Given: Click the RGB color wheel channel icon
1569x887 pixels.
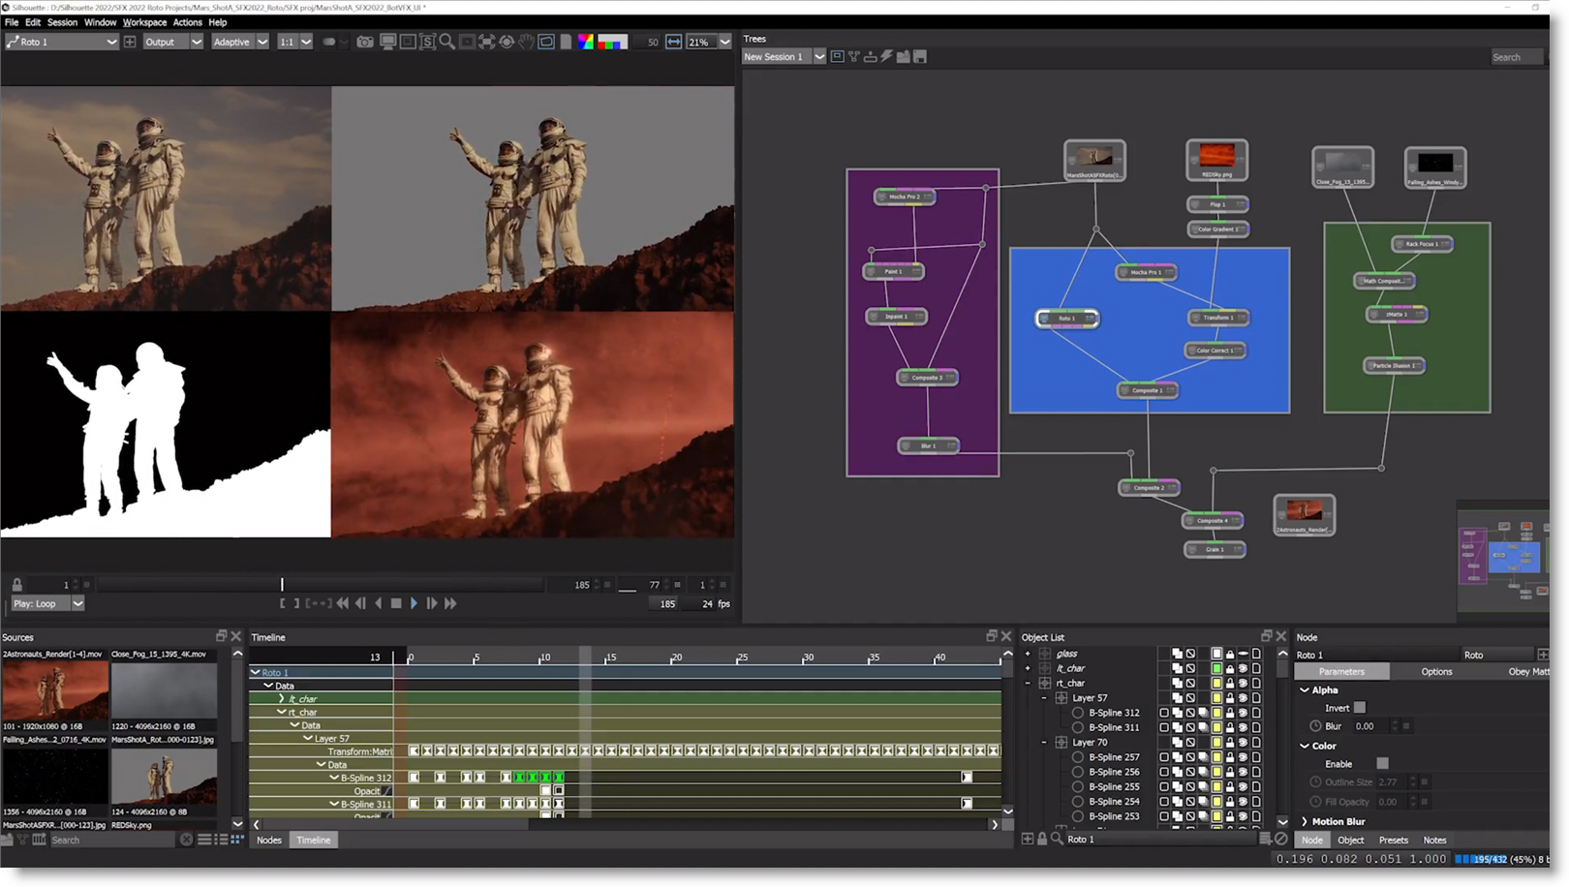Looking at the screenshot, I should (x=585, y=42).
